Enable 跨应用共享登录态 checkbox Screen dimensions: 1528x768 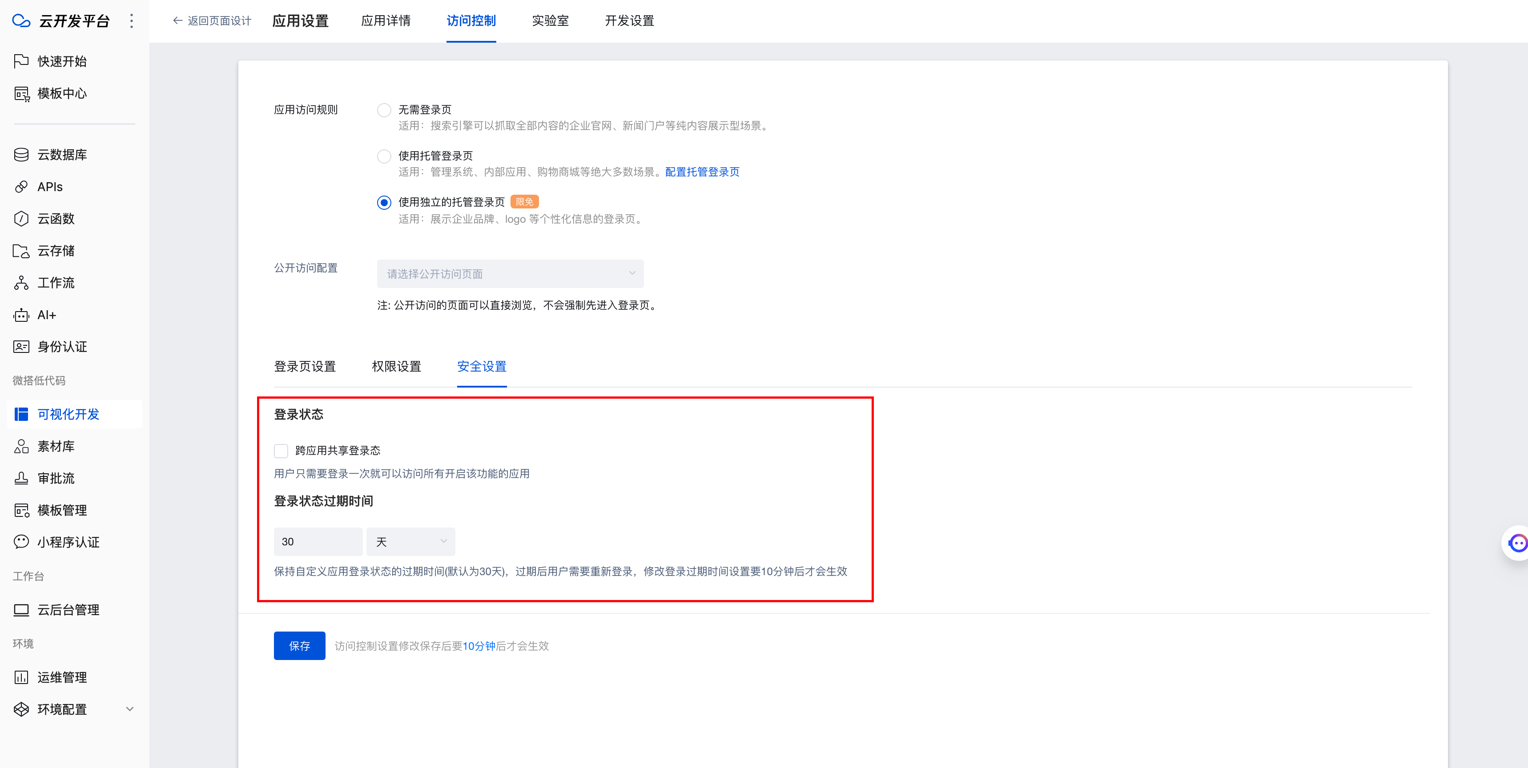[x=281, y=451]
